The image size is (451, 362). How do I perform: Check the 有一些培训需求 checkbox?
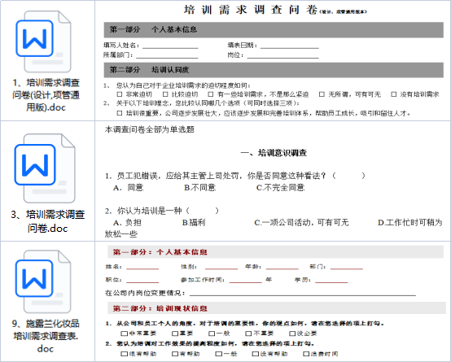pos(211,94)
